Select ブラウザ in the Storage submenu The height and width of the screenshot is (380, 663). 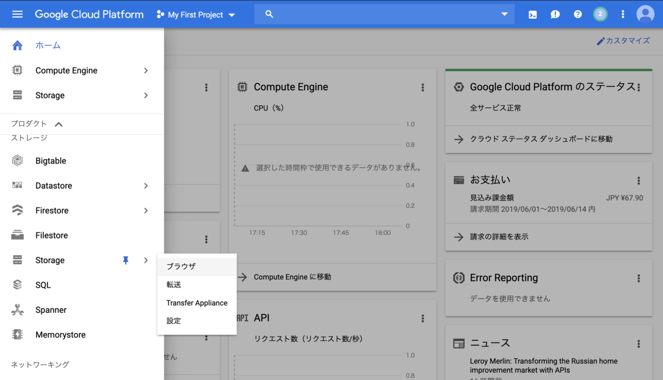(197, 266)
